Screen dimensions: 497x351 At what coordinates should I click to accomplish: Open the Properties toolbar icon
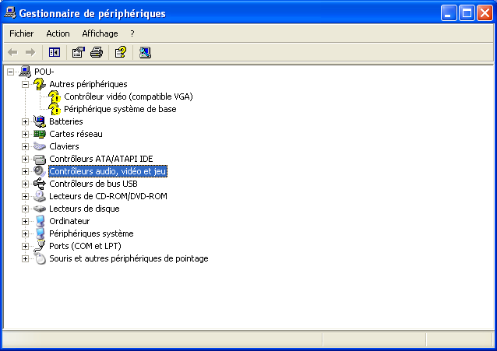point(79,52)
